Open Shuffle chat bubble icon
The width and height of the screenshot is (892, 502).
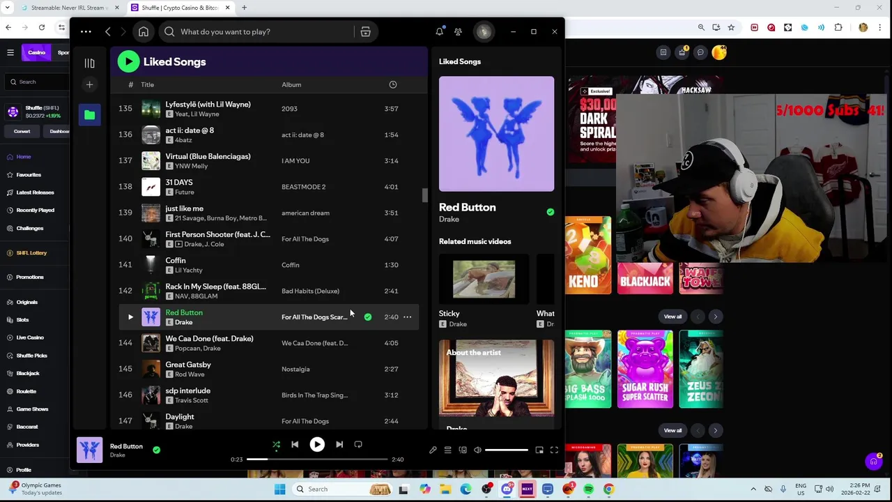700,52
